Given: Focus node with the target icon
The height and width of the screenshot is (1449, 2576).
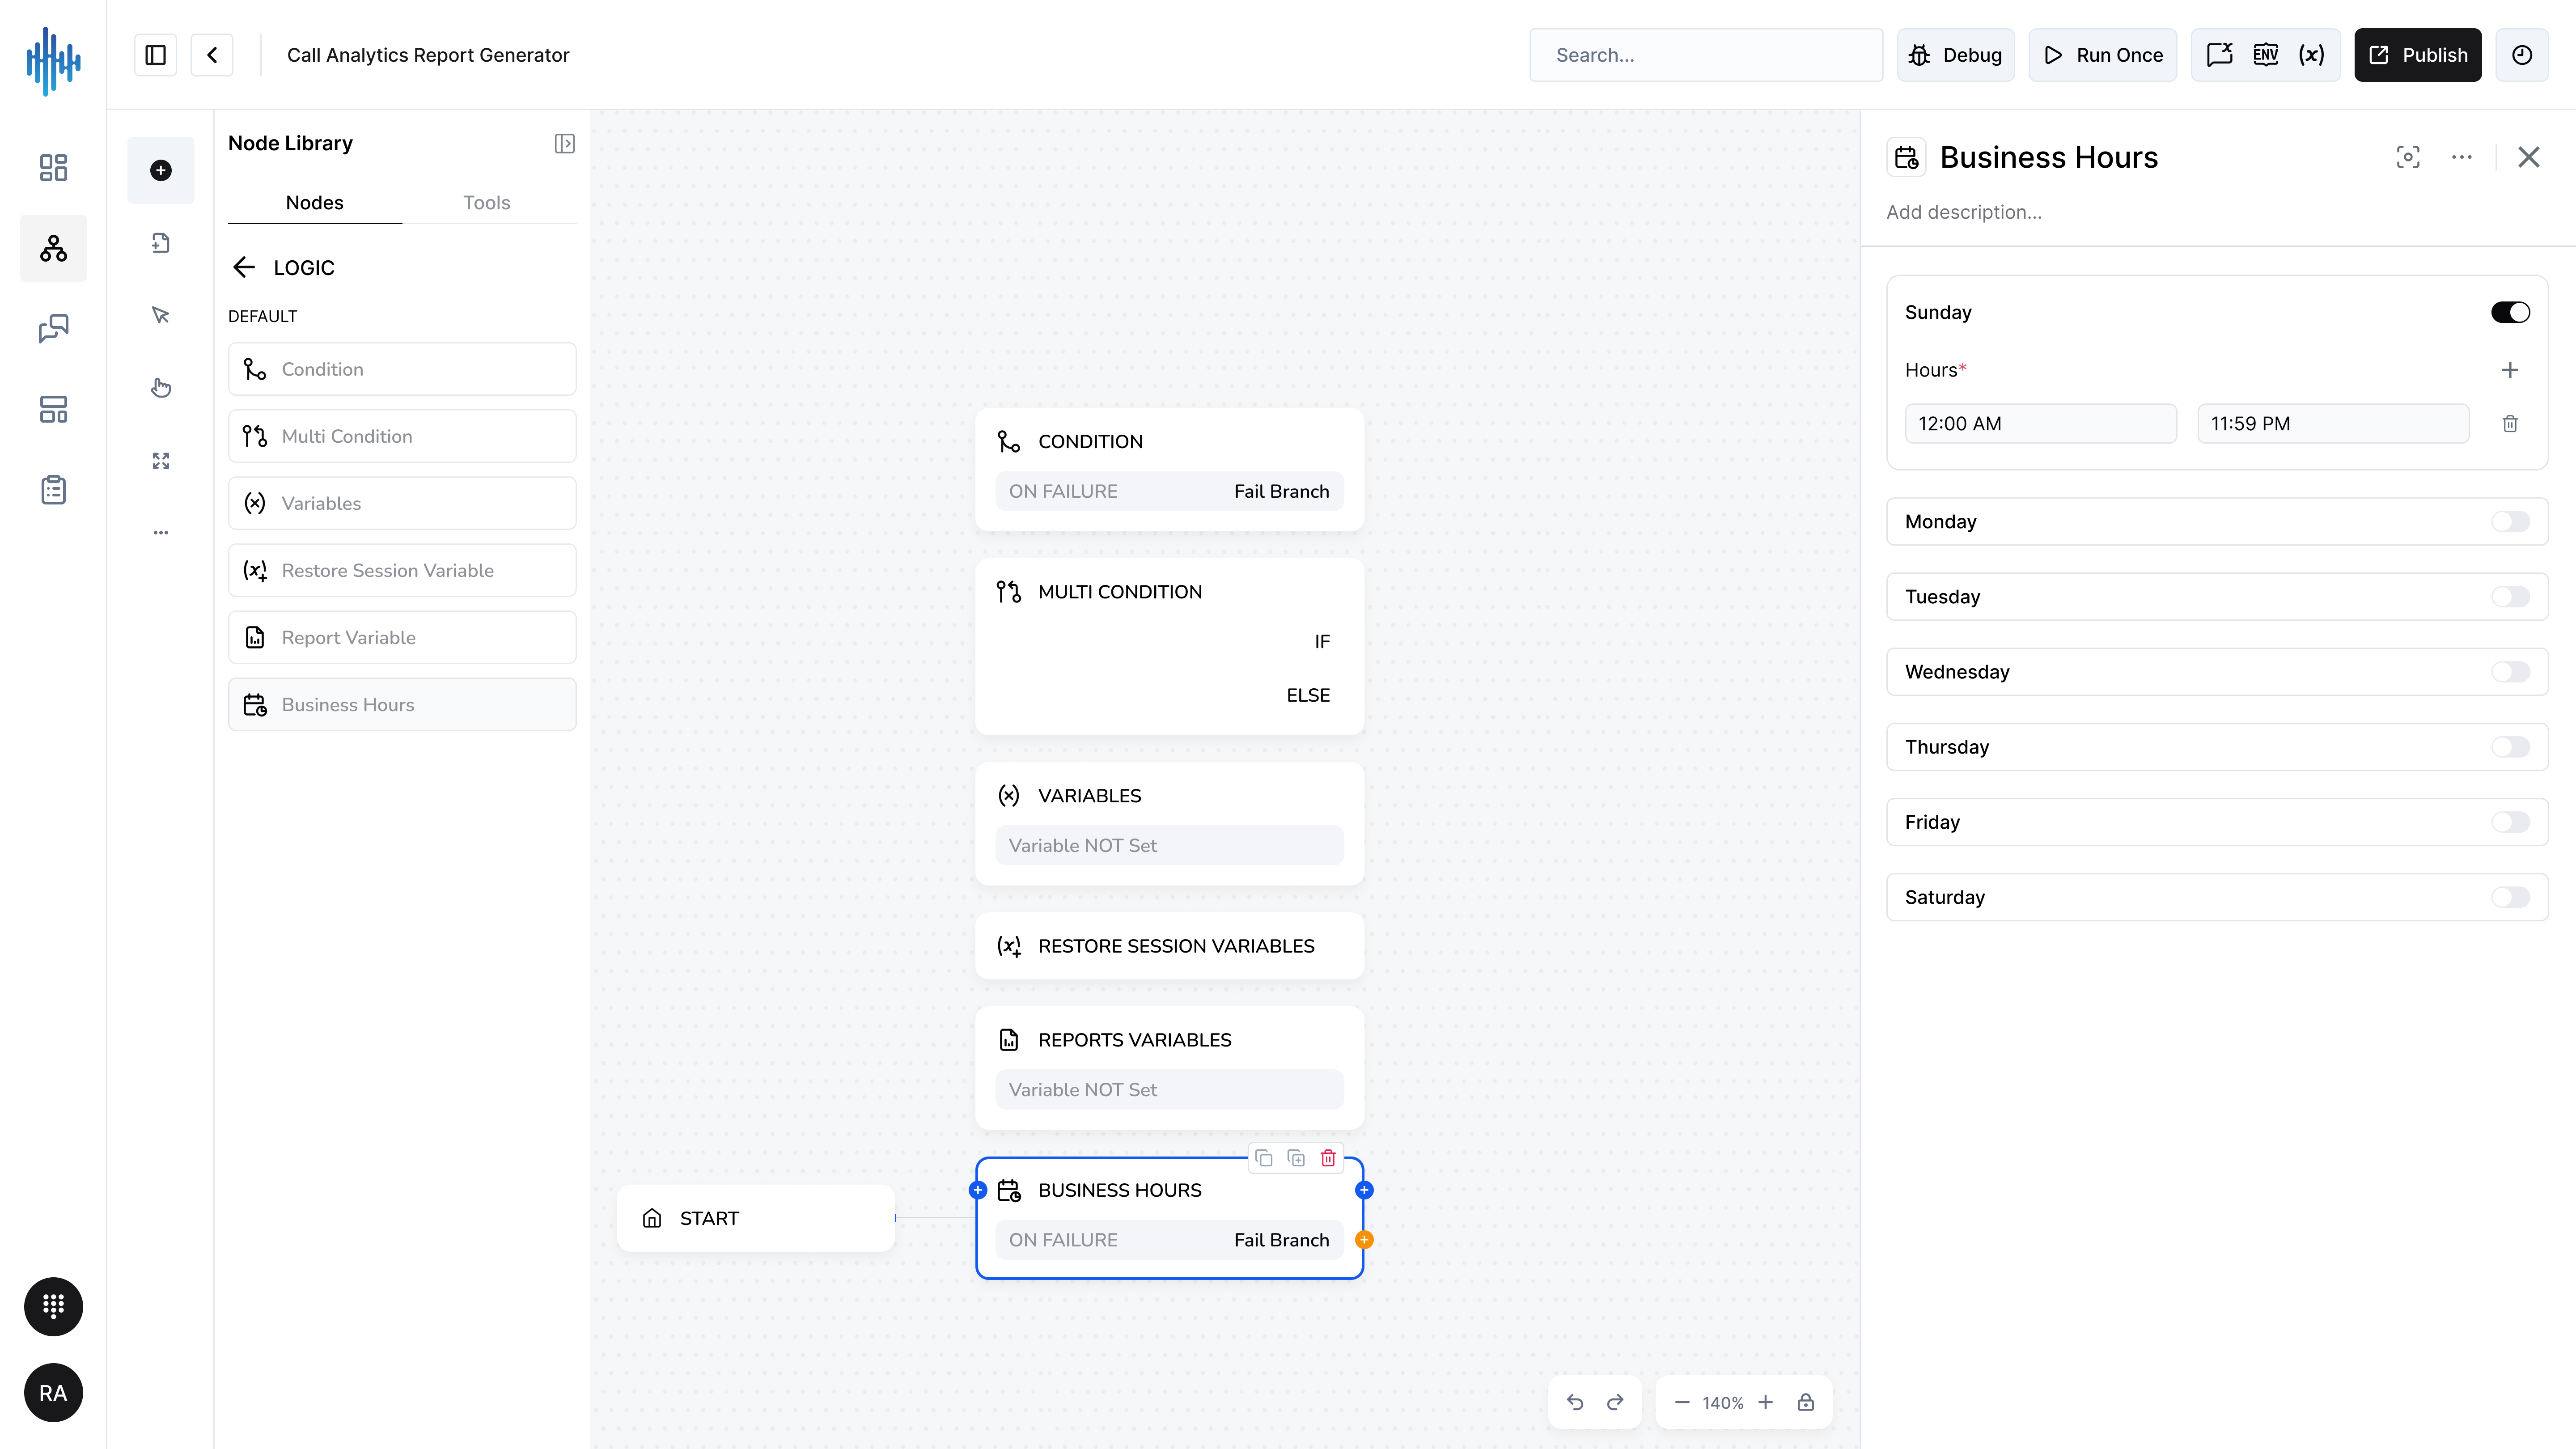Looking at the screenshot, I should tap(2408, 157).
